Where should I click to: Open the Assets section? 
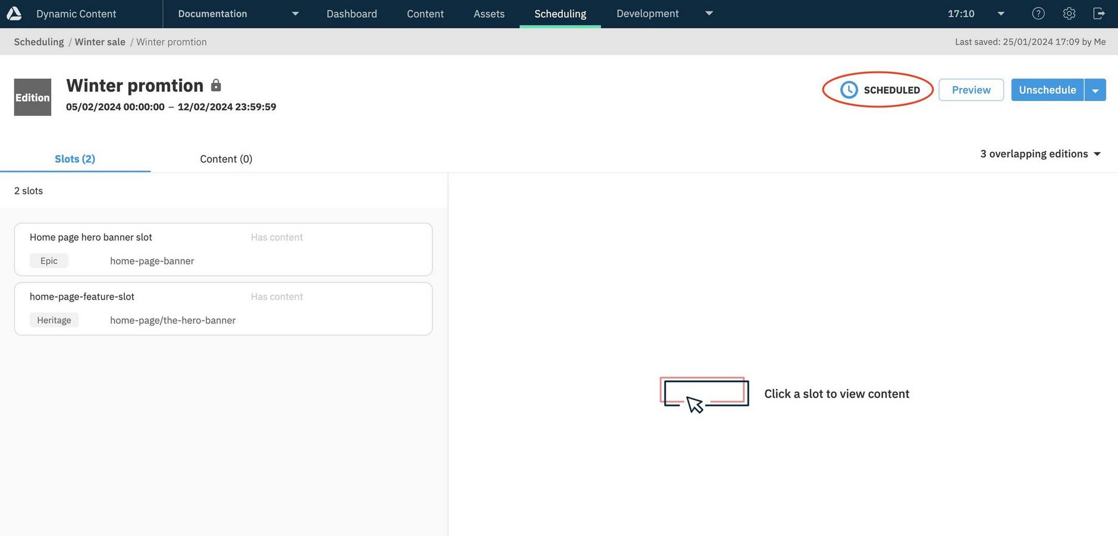pyautogui.click(x=489, y=14)
